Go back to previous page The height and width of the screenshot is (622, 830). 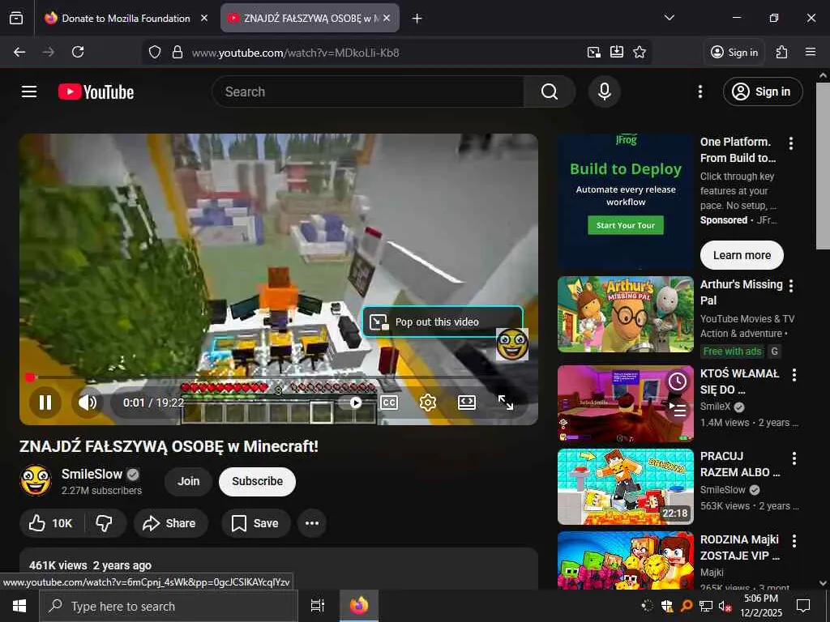point(19,52)
